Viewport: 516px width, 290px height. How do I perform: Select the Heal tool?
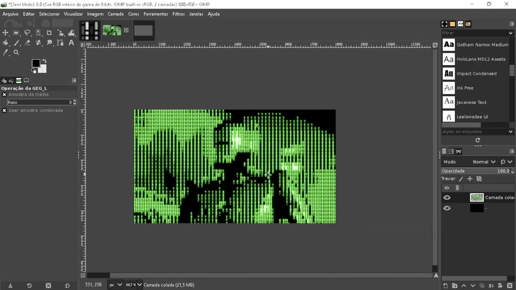pyautogui.click(x=38, y=42)
